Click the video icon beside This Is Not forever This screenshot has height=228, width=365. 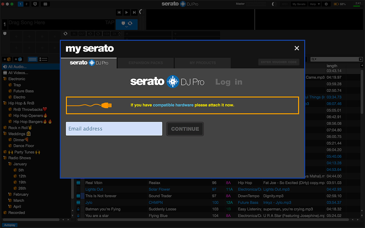(x=78, y=196)
